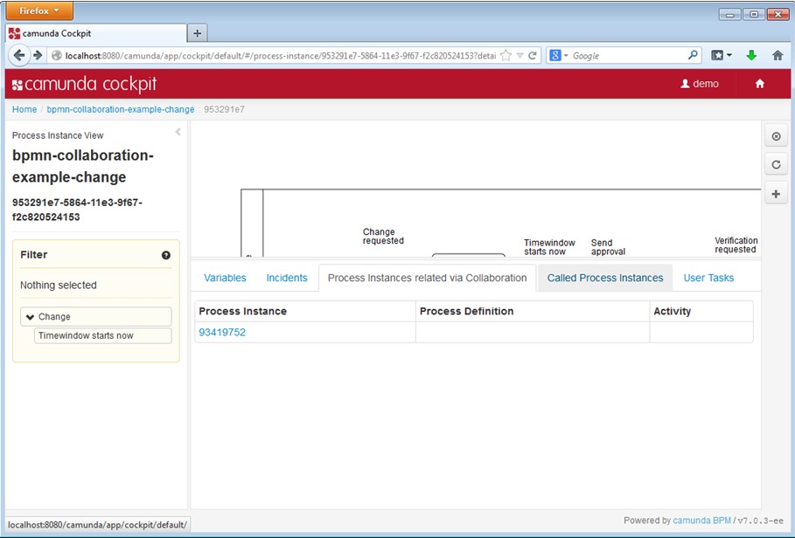The image size is (795, 538).
Task: Switch to the Called Process Instances tab
Action: [x=605, y=278]
